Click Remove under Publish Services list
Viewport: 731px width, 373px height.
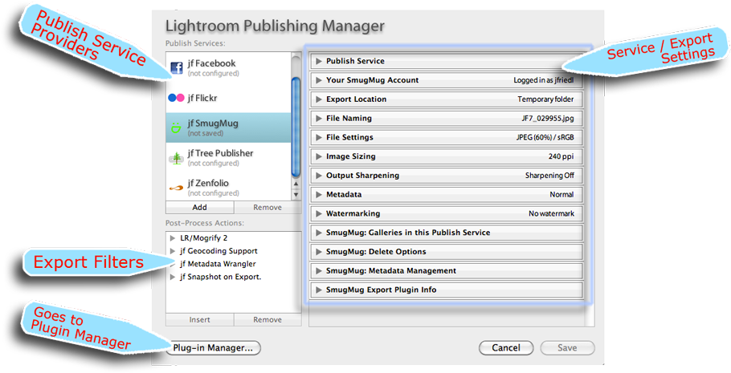(x=267, y=207)
